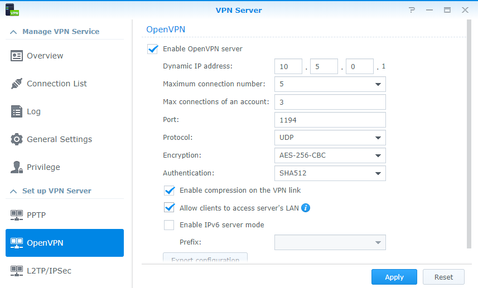Viewport: 478px width, 288px height.
Task: Click the Export configuration button
Action: pyautogui.click(x=205, y=258)
